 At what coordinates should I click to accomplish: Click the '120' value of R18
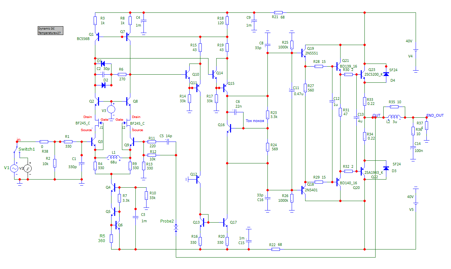[220, 23]
